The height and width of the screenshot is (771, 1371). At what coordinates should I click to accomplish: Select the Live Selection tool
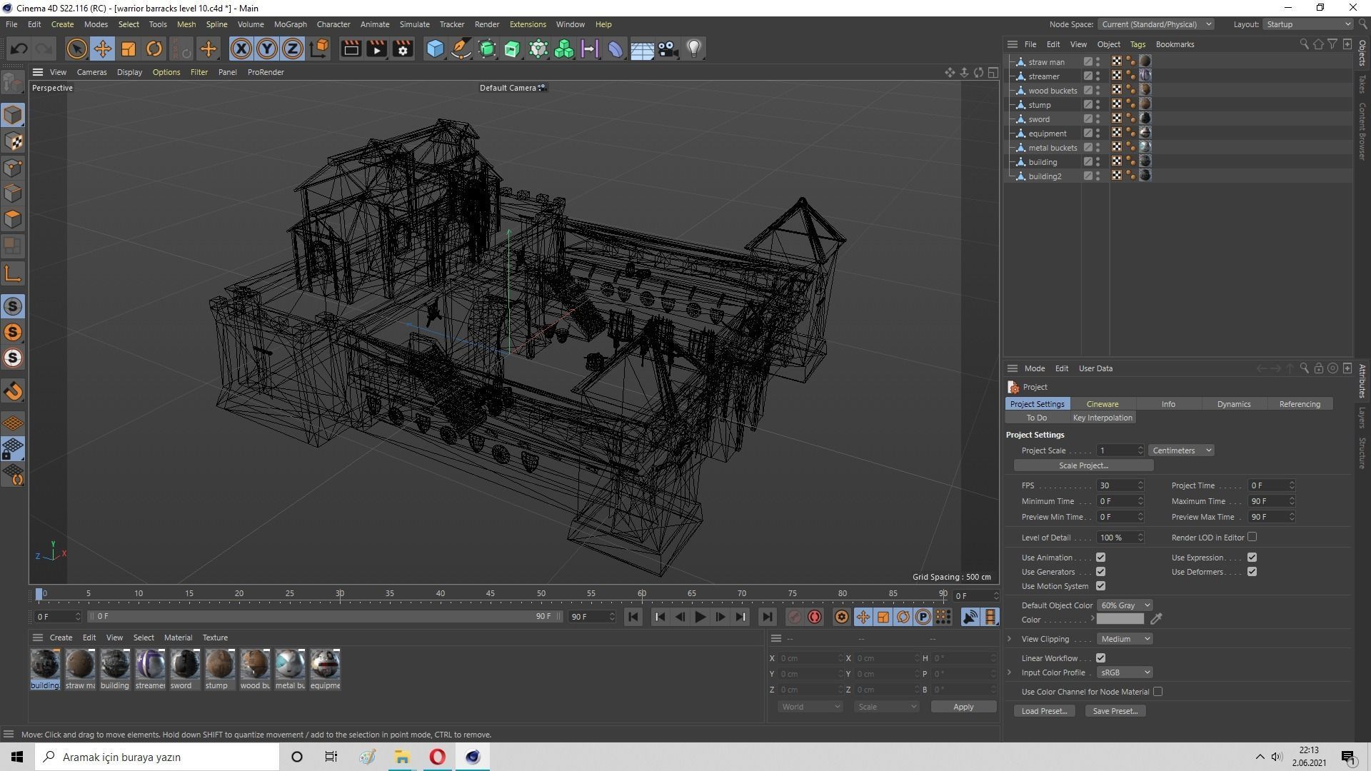76,49
